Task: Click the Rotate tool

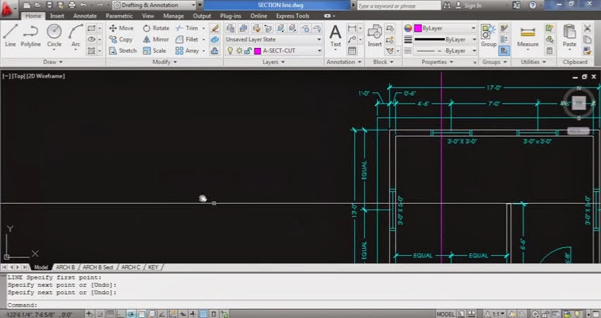Action: tap(156, 28)
